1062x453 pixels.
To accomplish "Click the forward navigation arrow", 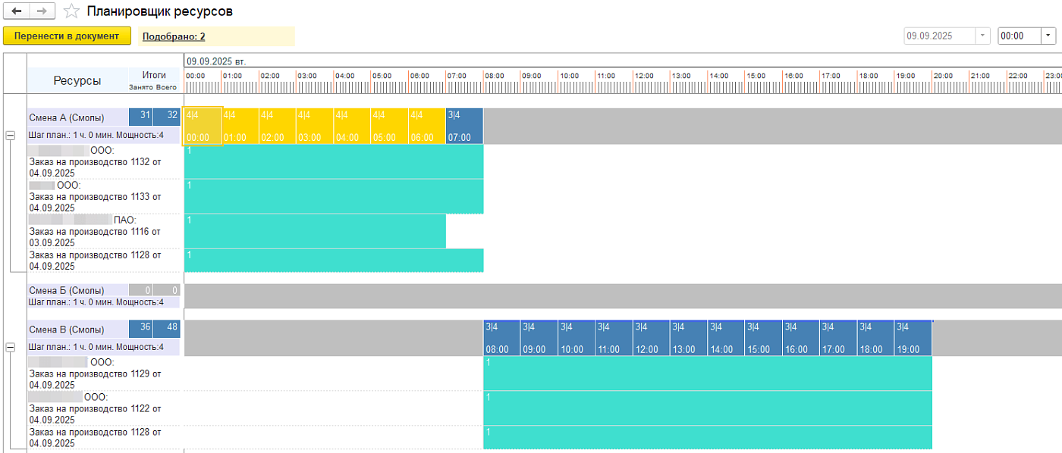I will coord(42,11).
